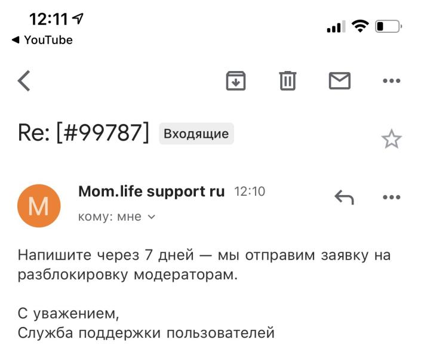Tap the cellular signal bars icon

[x=335, y=27]
